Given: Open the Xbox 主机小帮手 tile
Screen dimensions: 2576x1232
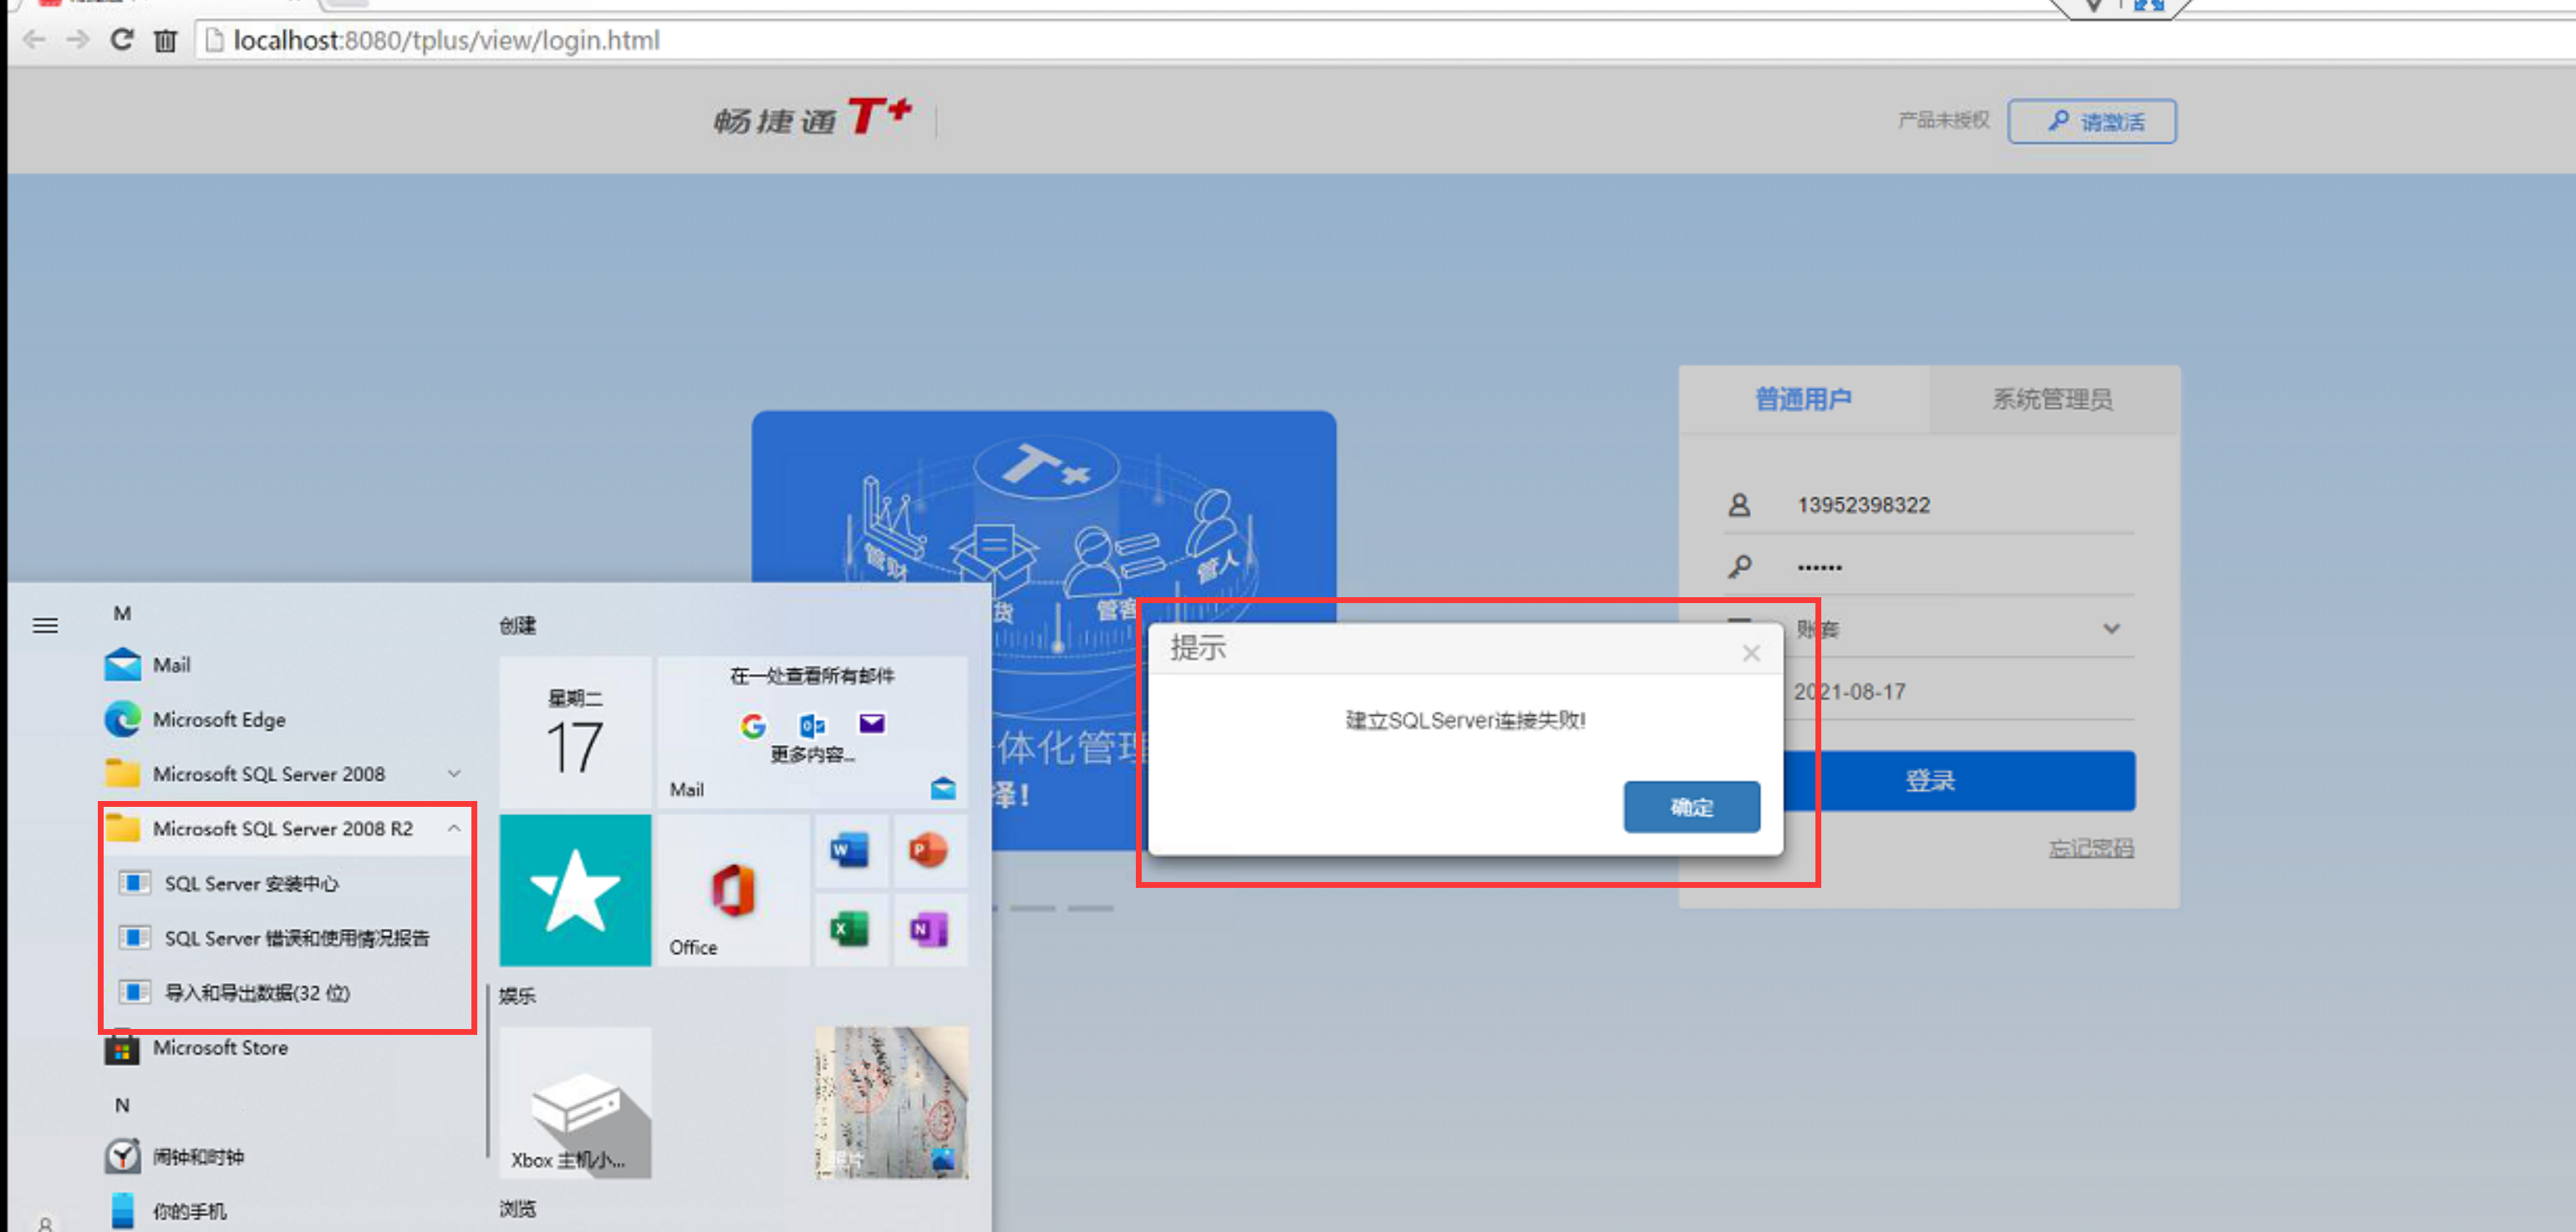Looking at the screenshot, I should [x=575, y=1103].
